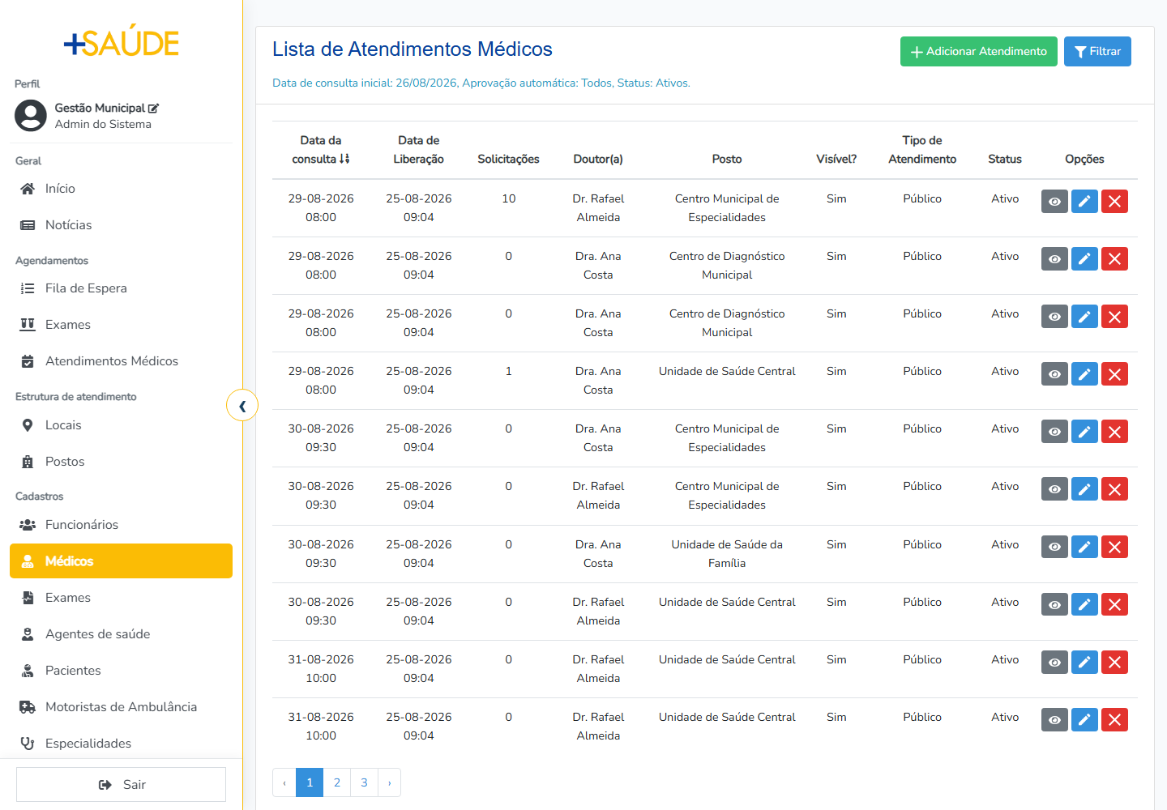1167x810 pixels.
Task: Open the Postos hospital icon
Action: [x=28, y=462]
